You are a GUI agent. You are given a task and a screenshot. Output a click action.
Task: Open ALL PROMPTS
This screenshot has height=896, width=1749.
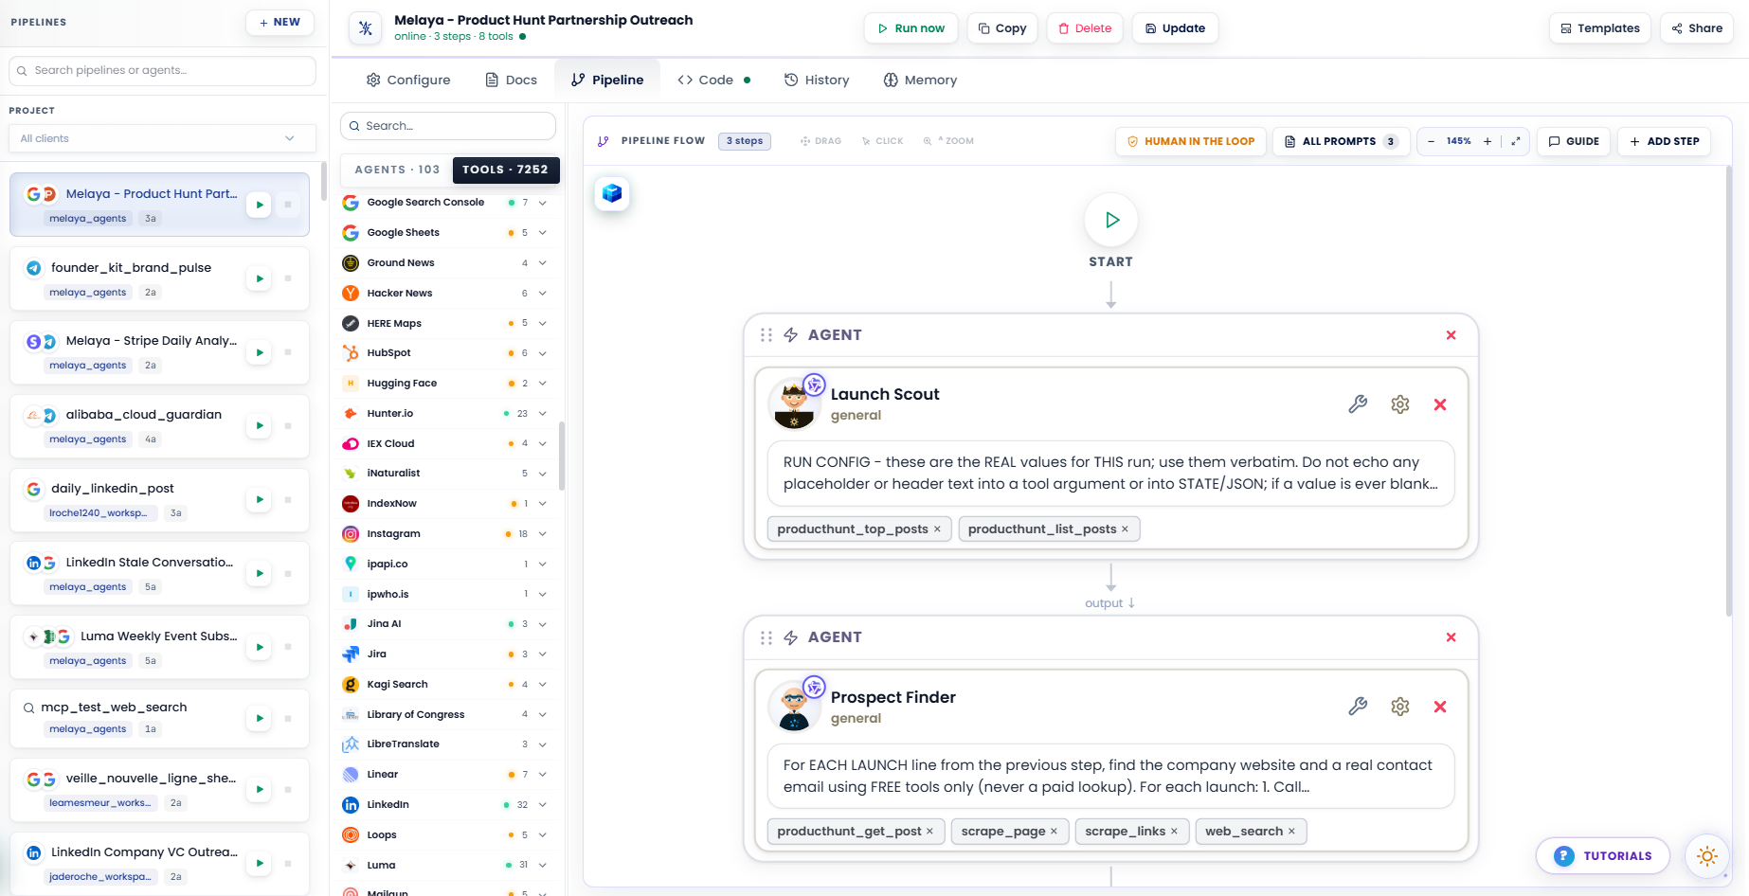click(x=1341, y=141)
